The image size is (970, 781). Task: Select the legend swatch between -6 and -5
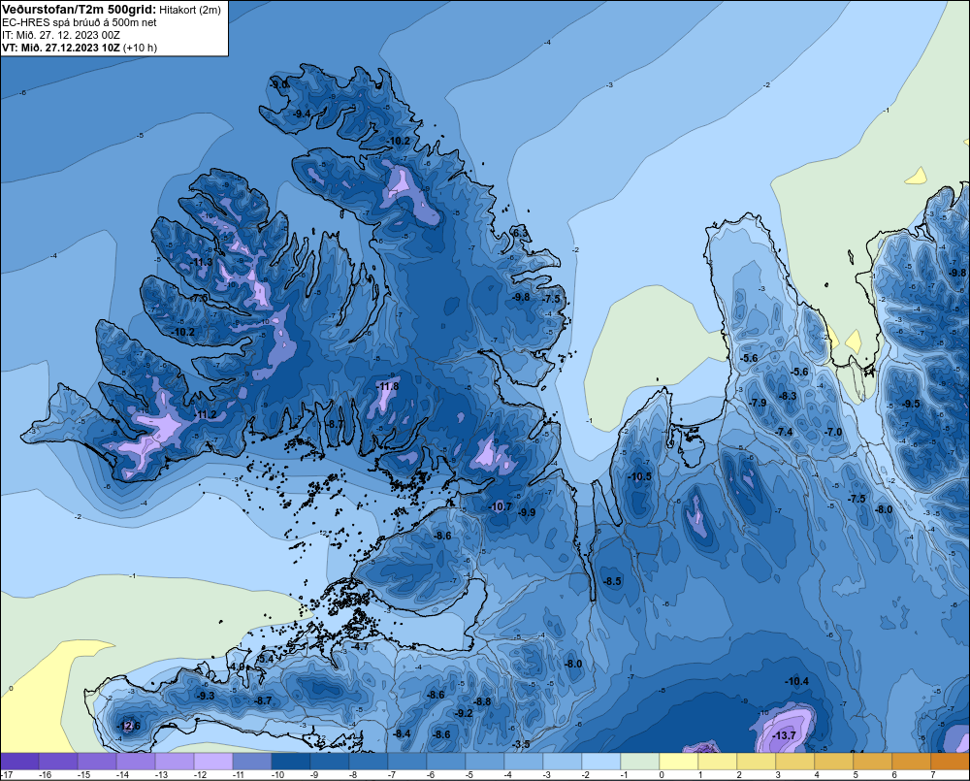pos(446,762)
